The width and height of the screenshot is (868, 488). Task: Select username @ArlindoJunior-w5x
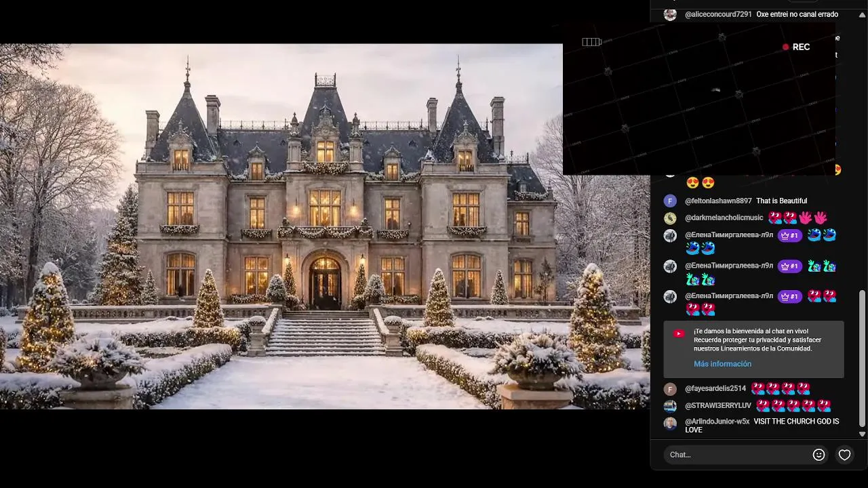(x=717, y=421)
